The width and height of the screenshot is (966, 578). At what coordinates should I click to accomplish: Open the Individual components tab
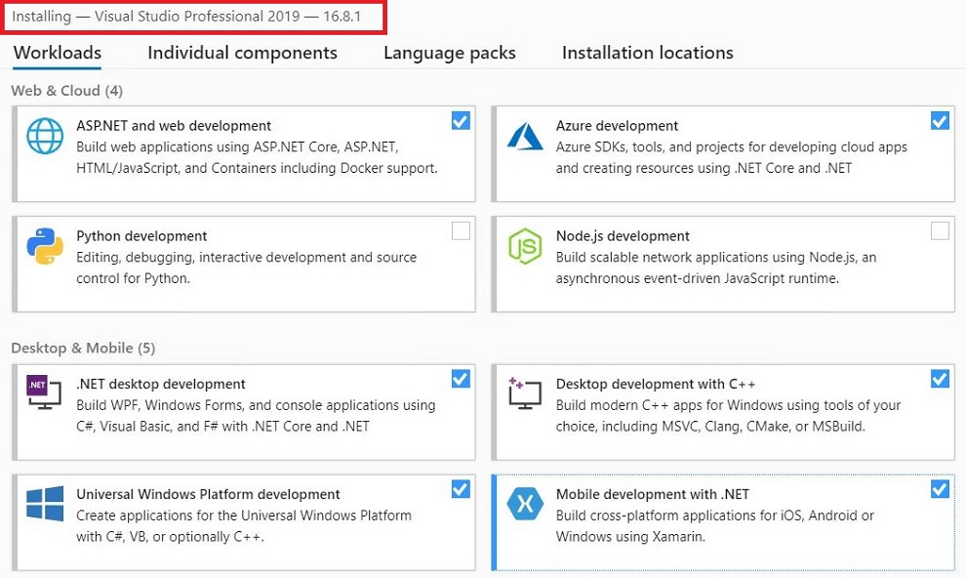(x=242, y=53)
